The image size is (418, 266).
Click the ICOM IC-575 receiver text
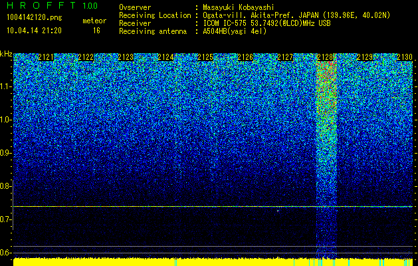click(266, 23)
